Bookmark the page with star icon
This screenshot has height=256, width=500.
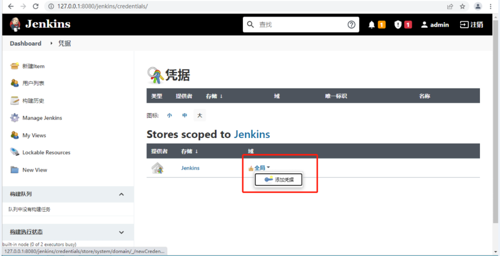(x=462, y=6)
